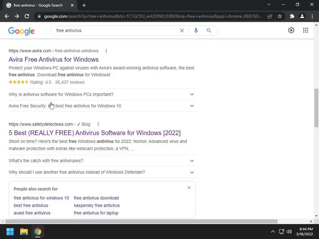Open the Google apps grid

click(x=306, y=30)
